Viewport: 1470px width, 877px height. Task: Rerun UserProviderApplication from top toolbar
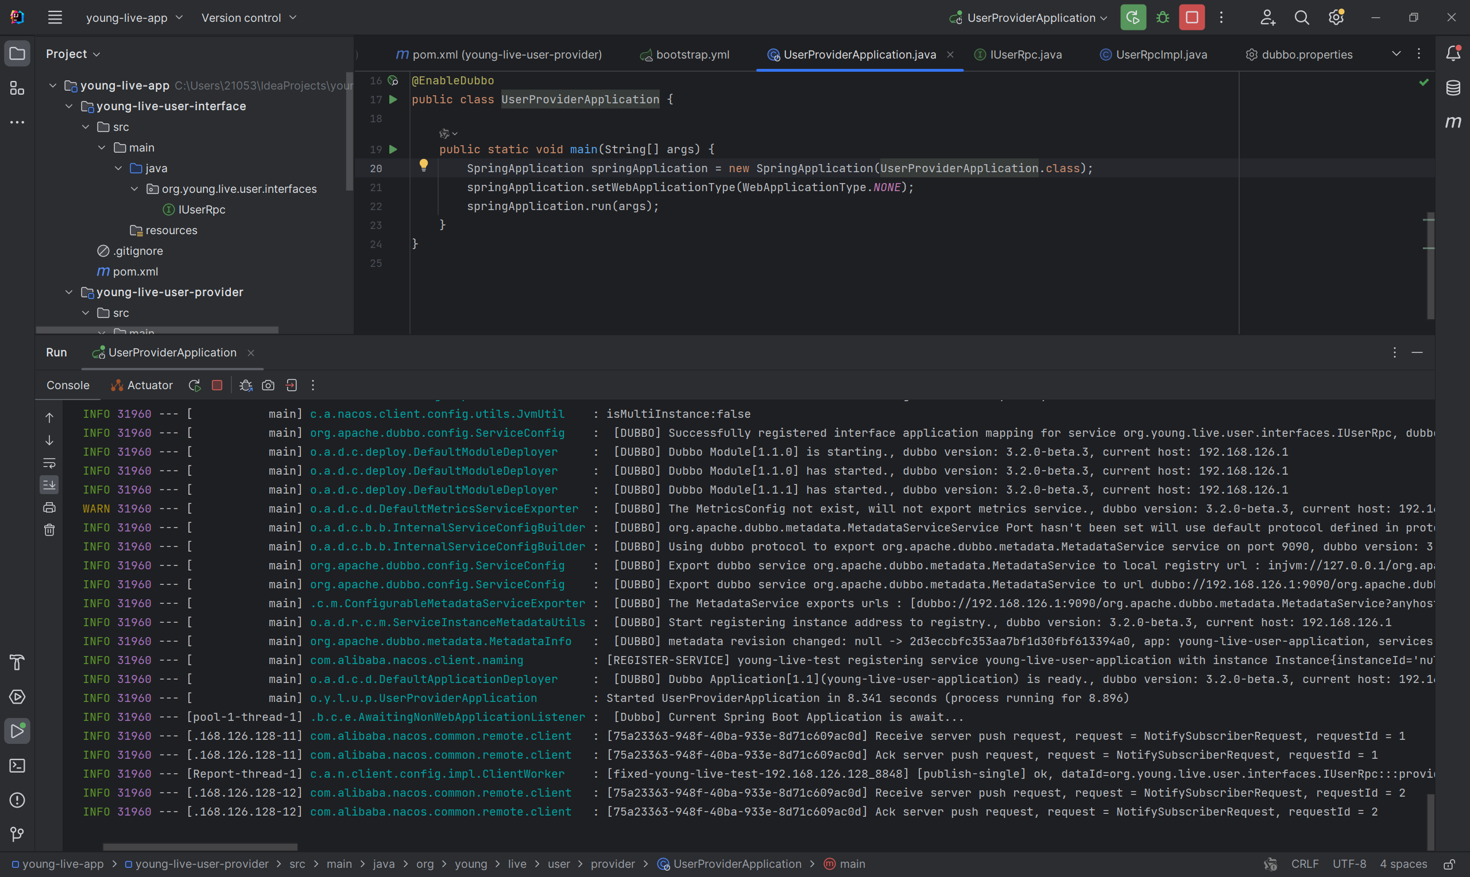click(1132, 18)
